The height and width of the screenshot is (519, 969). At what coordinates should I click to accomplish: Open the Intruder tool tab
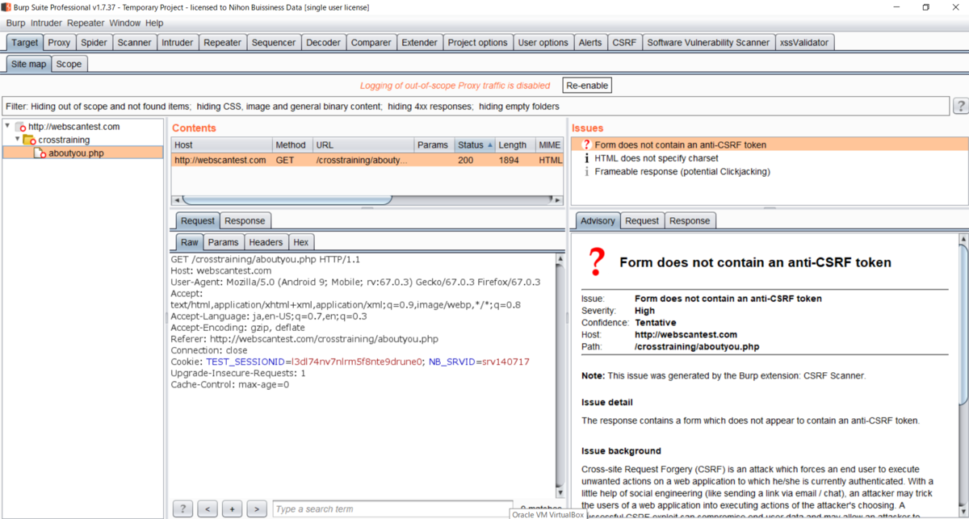pos(177,43)
